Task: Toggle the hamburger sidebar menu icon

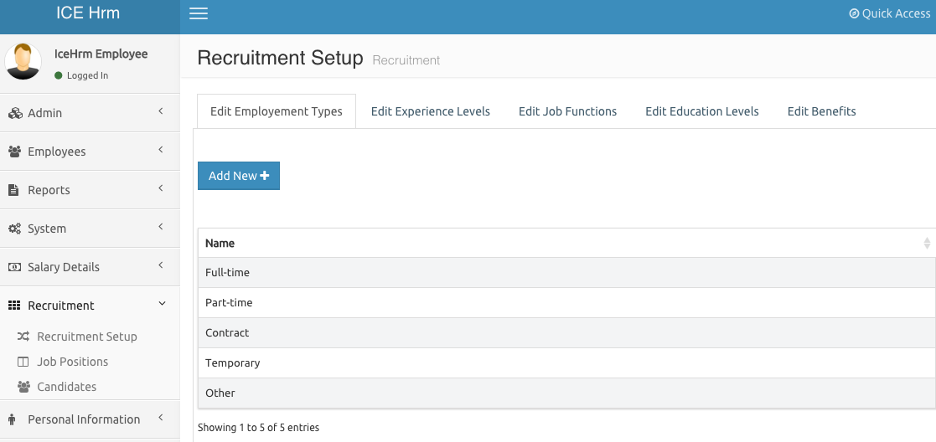Action: pos(199,13)
